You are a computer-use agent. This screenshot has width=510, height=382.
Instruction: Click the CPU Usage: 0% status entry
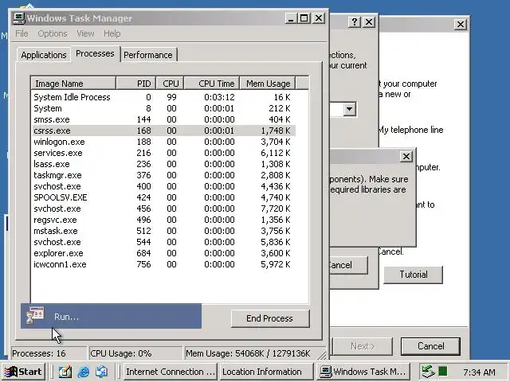click(x=135, y=353)
